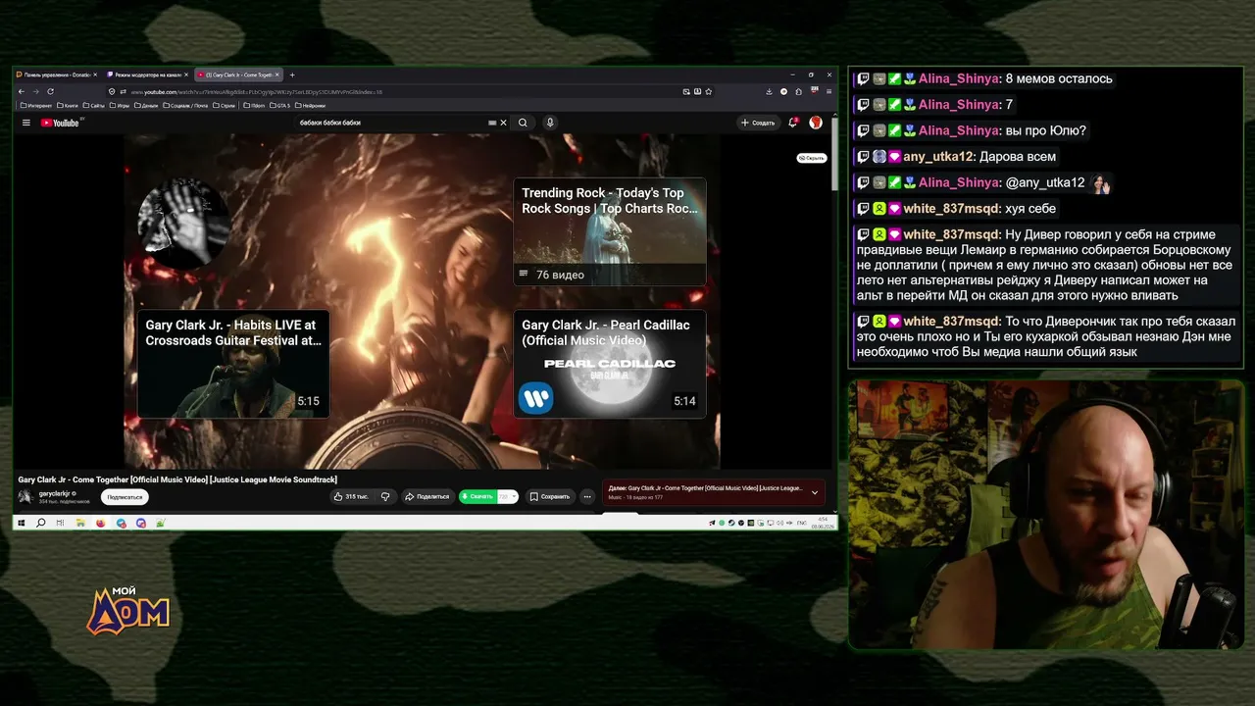
Task: Click the browser back arrow
Action: coord(22,91)
